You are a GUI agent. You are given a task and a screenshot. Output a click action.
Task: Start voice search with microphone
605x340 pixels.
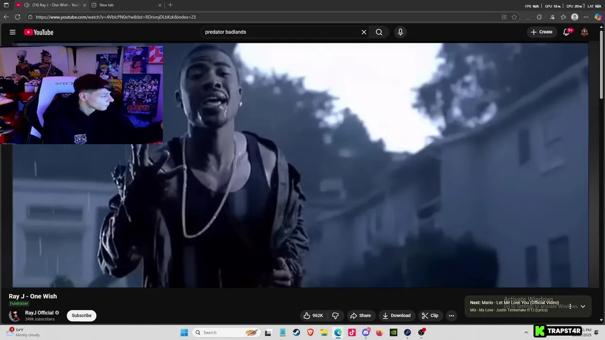(400, 32)
